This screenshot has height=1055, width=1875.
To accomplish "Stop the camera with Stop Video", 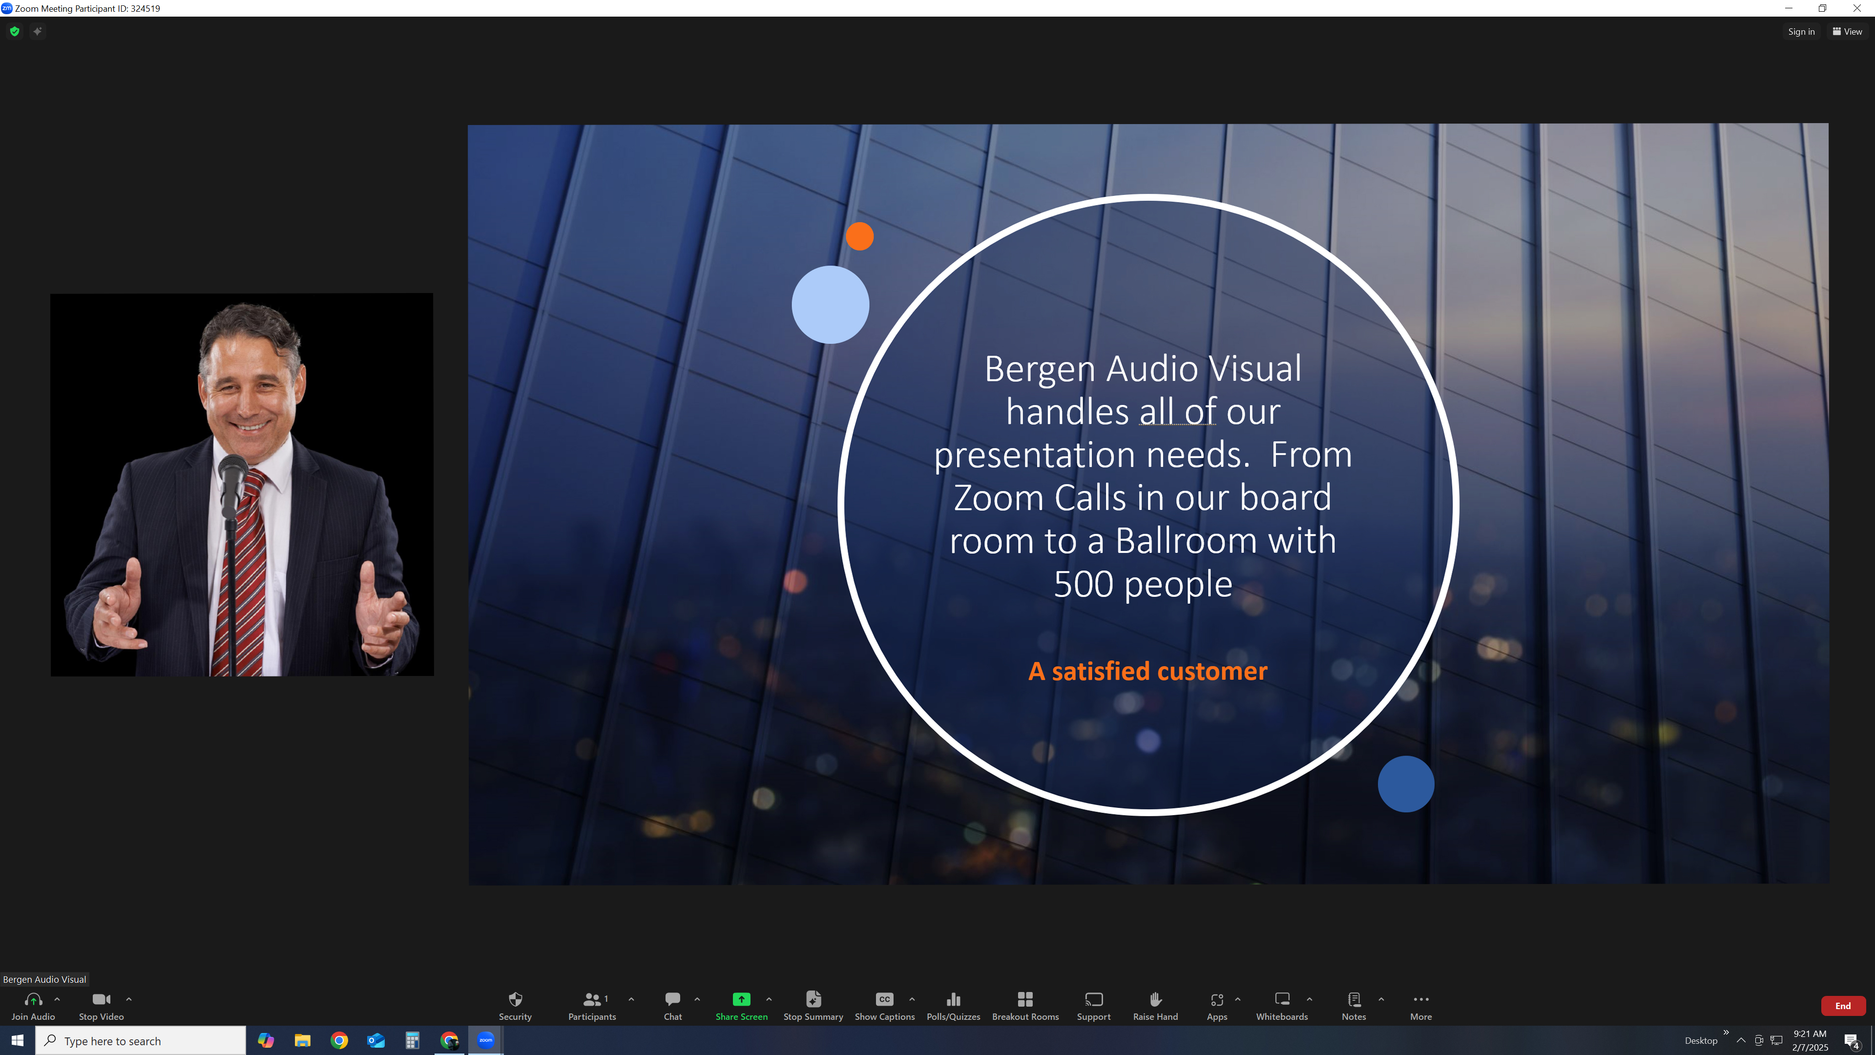I will 101,1006.
